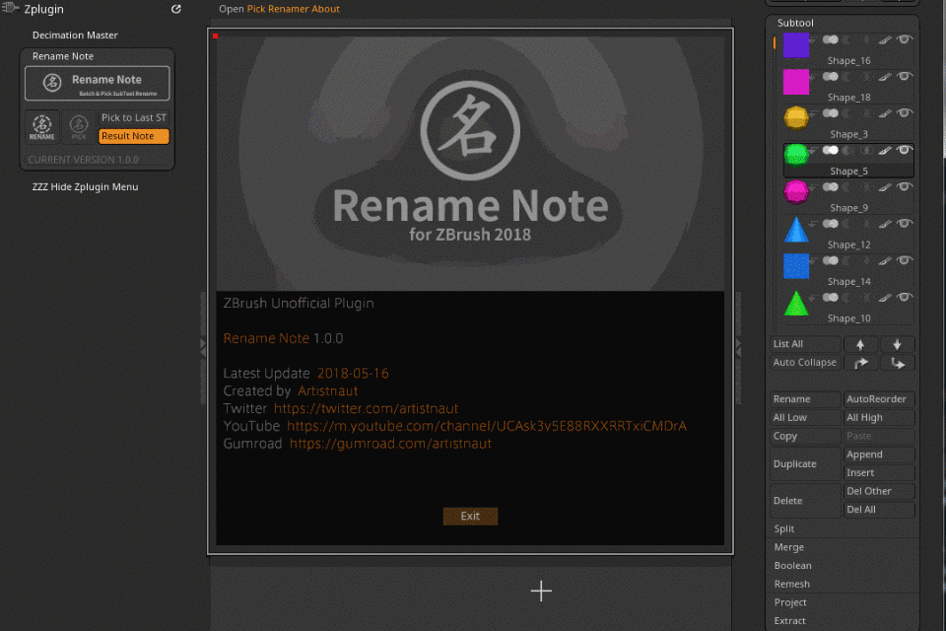Select the blue cone Shape_12 thumbnail
This screenshot has width=946, height=631.
click(x=796, y=230)
